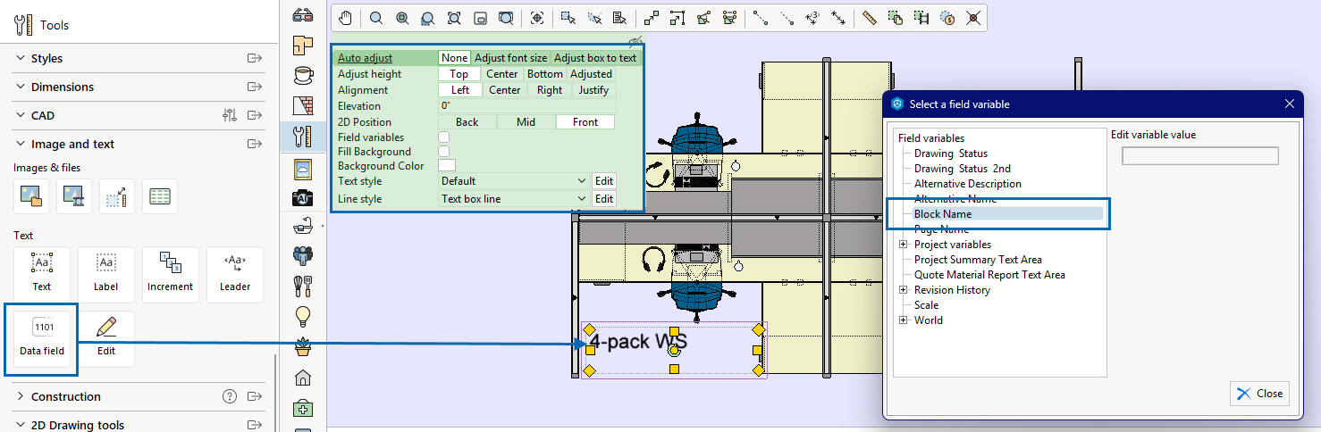Image resolution: width=1321 pixels, height=432 pixels.
Task: Click Edit button next to Text style
Action: coord(604,181)
